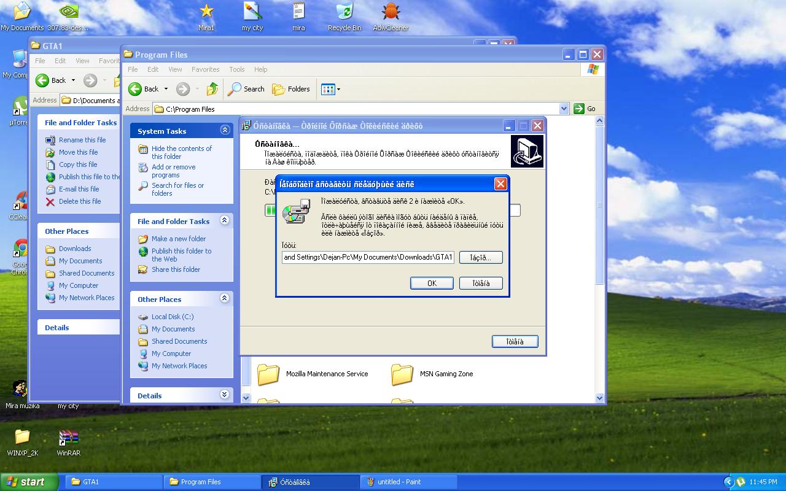Open the File menu in Program Files window
The image size is (786, 491).
[x=133, y=69]
